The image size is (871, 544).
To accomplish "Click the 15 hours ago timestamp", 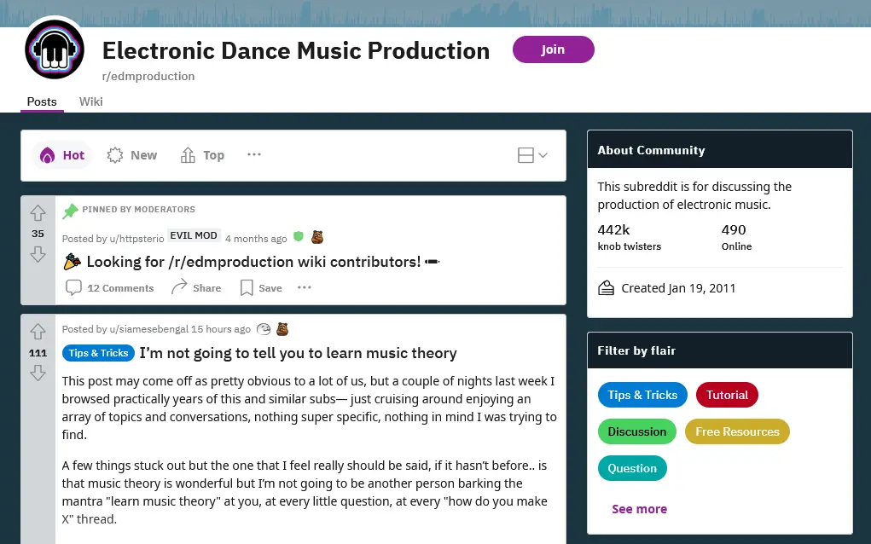I will 221,329.
